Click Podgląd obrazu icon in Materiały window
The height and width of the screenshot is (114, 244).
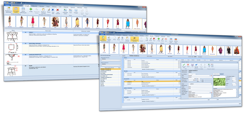(x=109, y=39)
